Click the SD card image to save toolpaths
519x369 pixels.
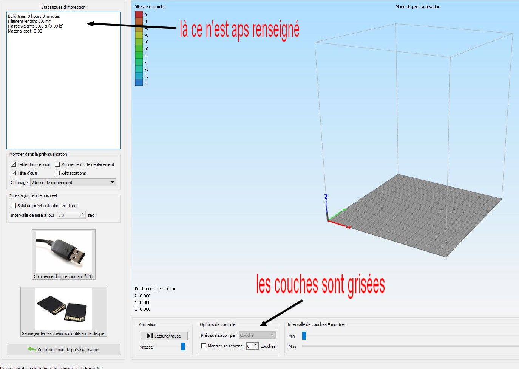[63, 309]
